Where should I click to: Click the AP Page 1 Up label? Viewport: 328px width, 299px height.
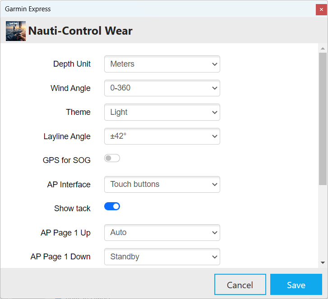click(65, 233)
